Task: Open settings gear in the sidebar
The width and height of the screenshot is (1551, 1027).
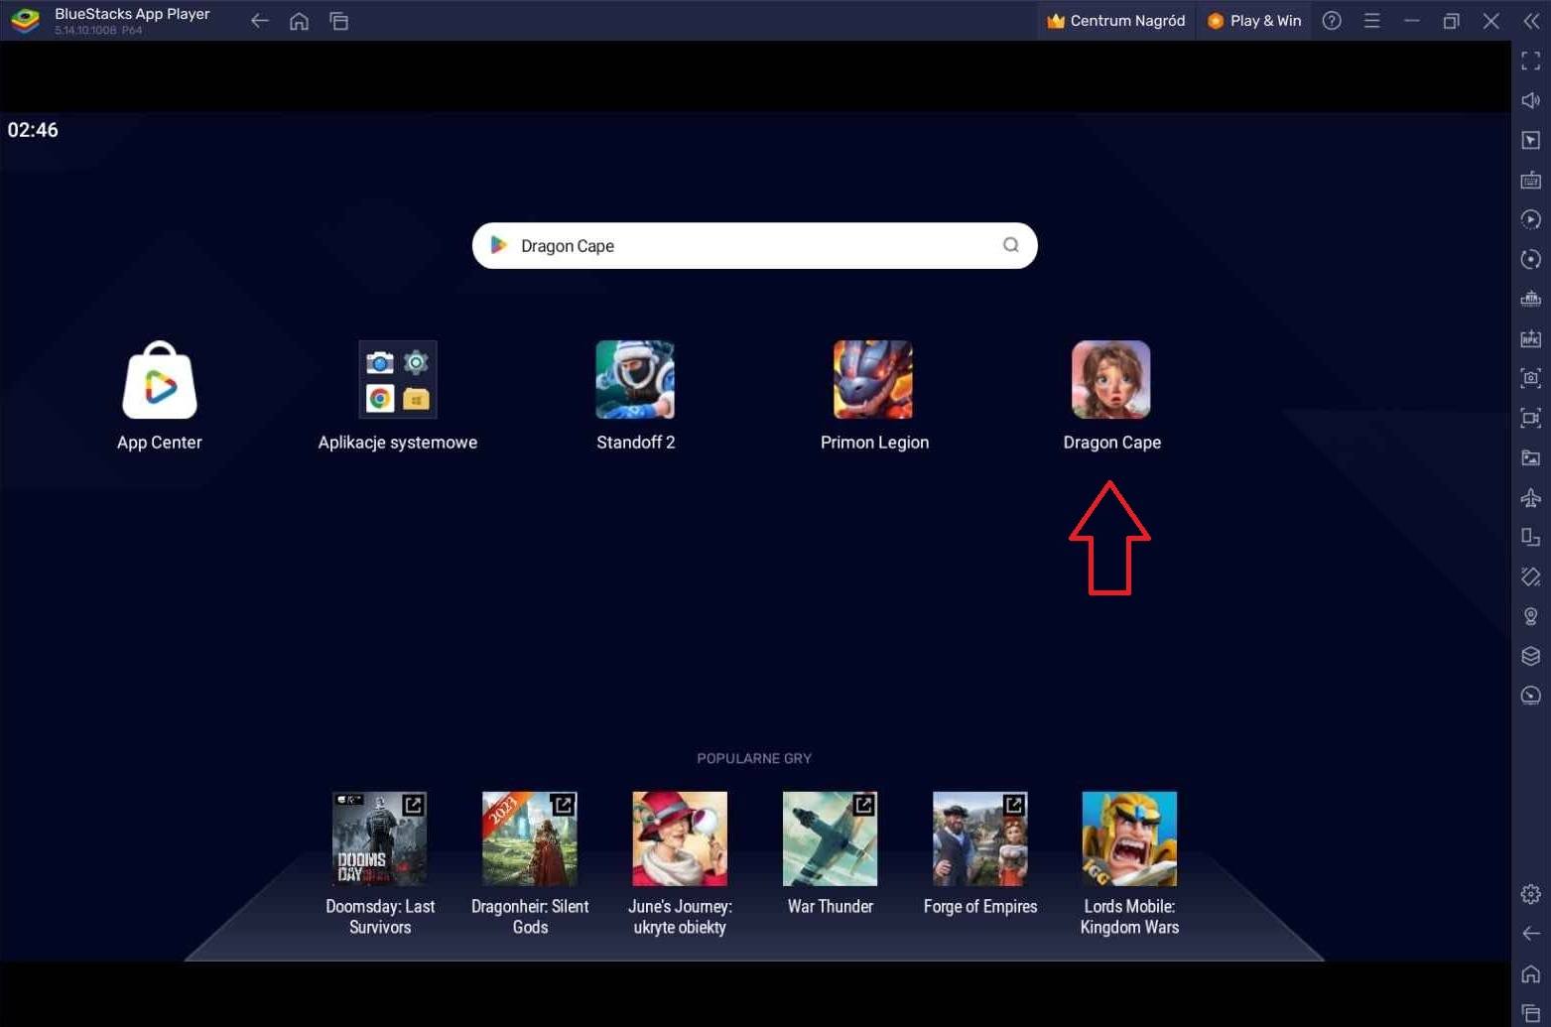Action: (x=1530, y=894)
